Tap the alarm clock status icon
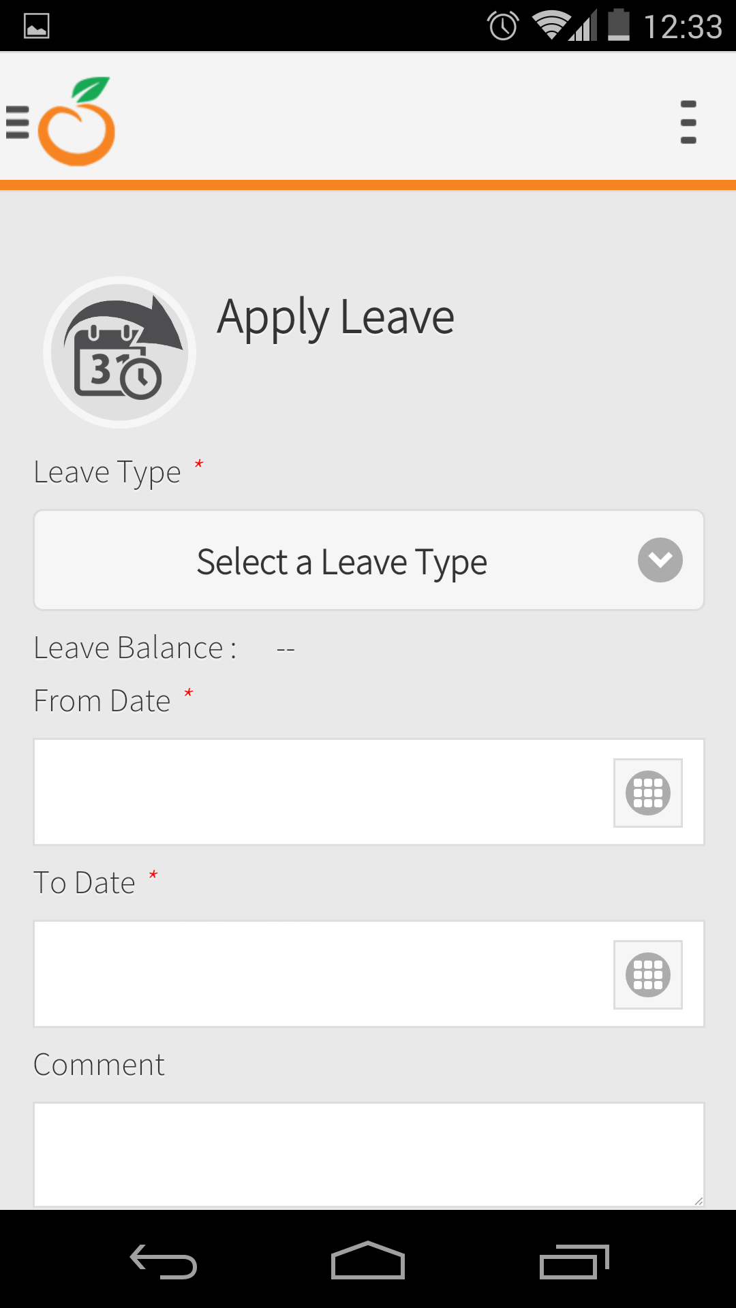 (503, 26)
